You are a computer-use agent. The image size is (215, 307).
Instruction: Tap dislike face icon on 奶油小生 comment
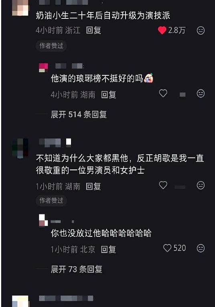point(201,30)
